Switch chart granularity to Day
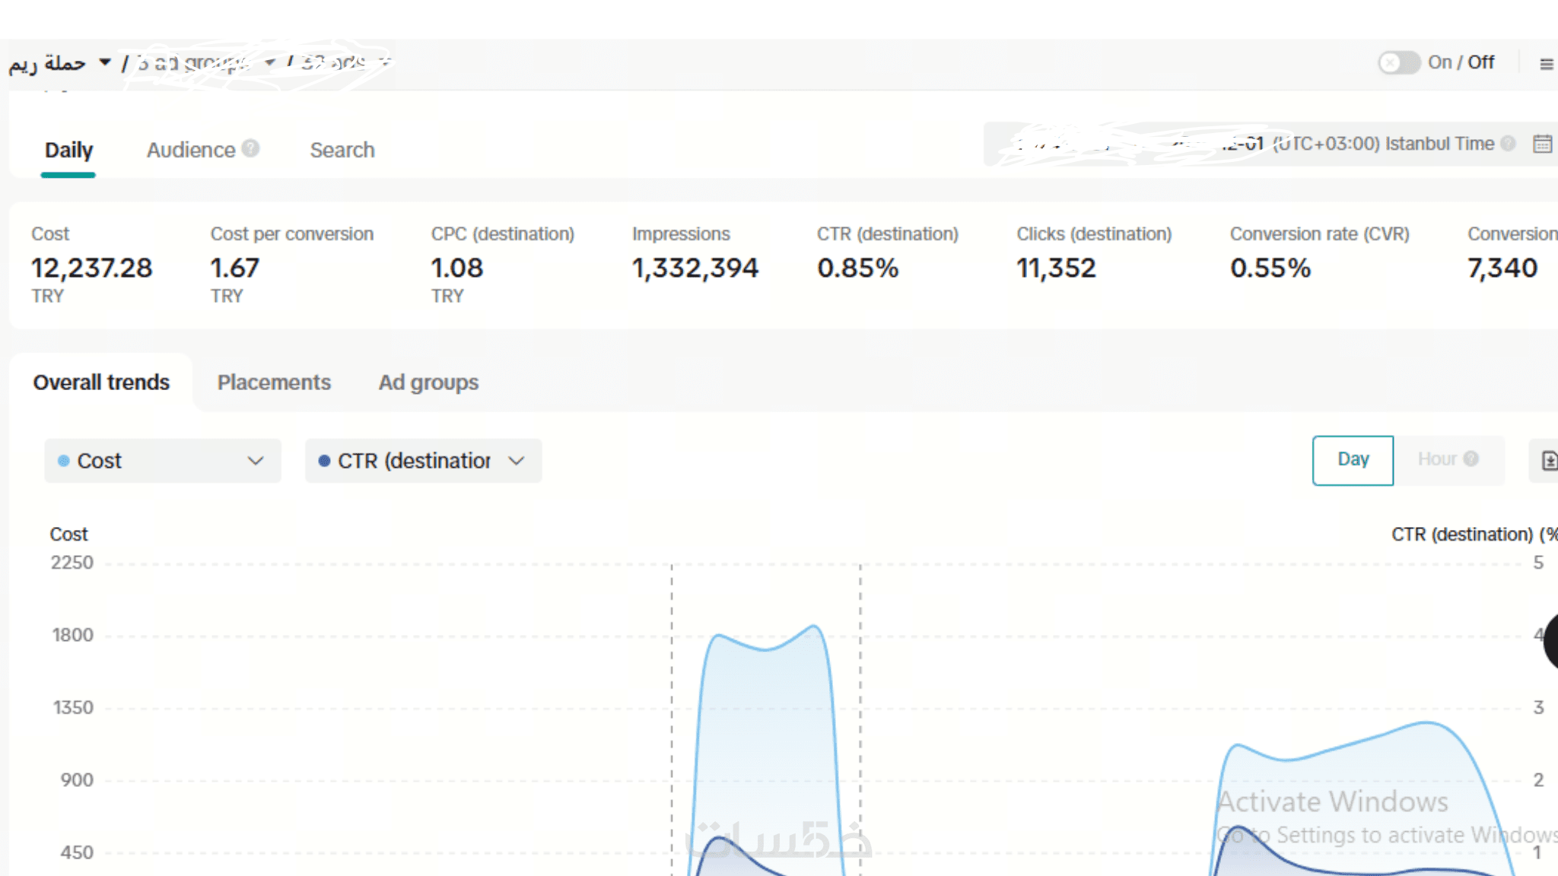1558x876 pixels. click(1353, 460)
